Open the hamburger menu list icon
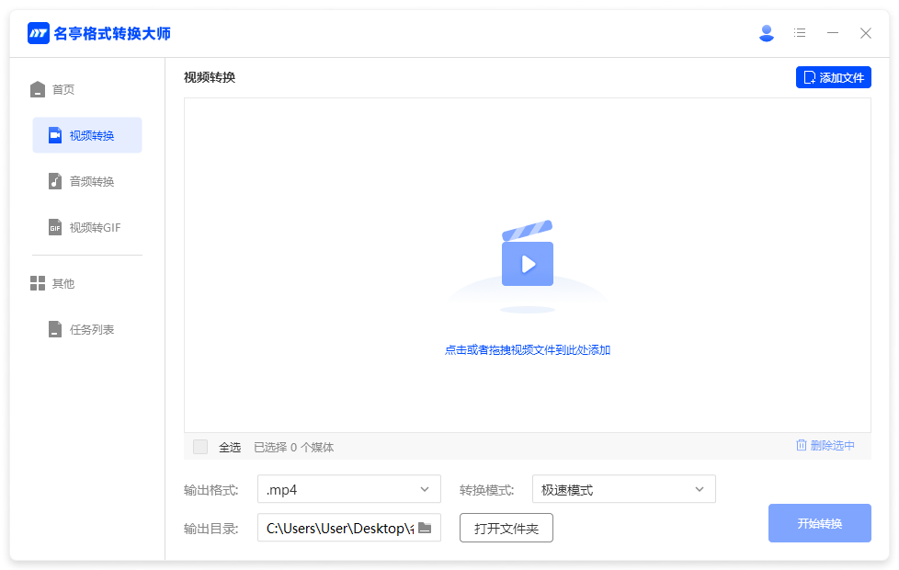 click(800, 33)
